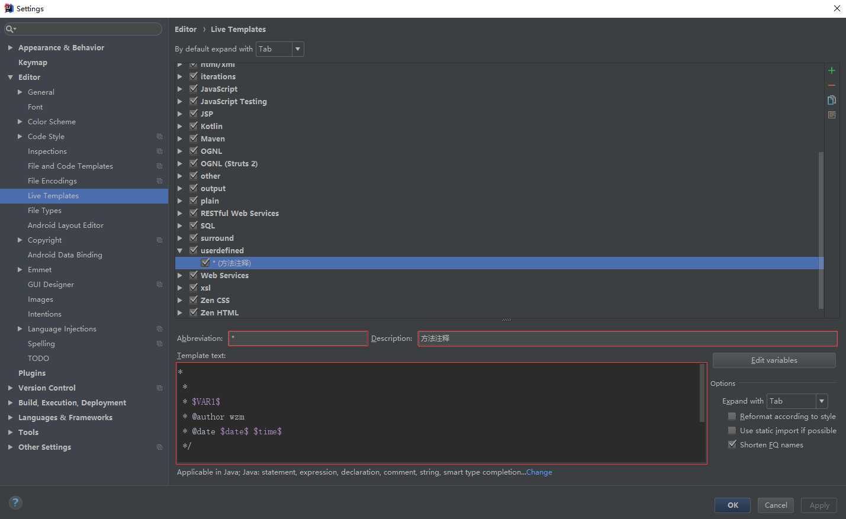Collapse the Editor settings section
The image size is (846, 519).
tap(10, 78)
